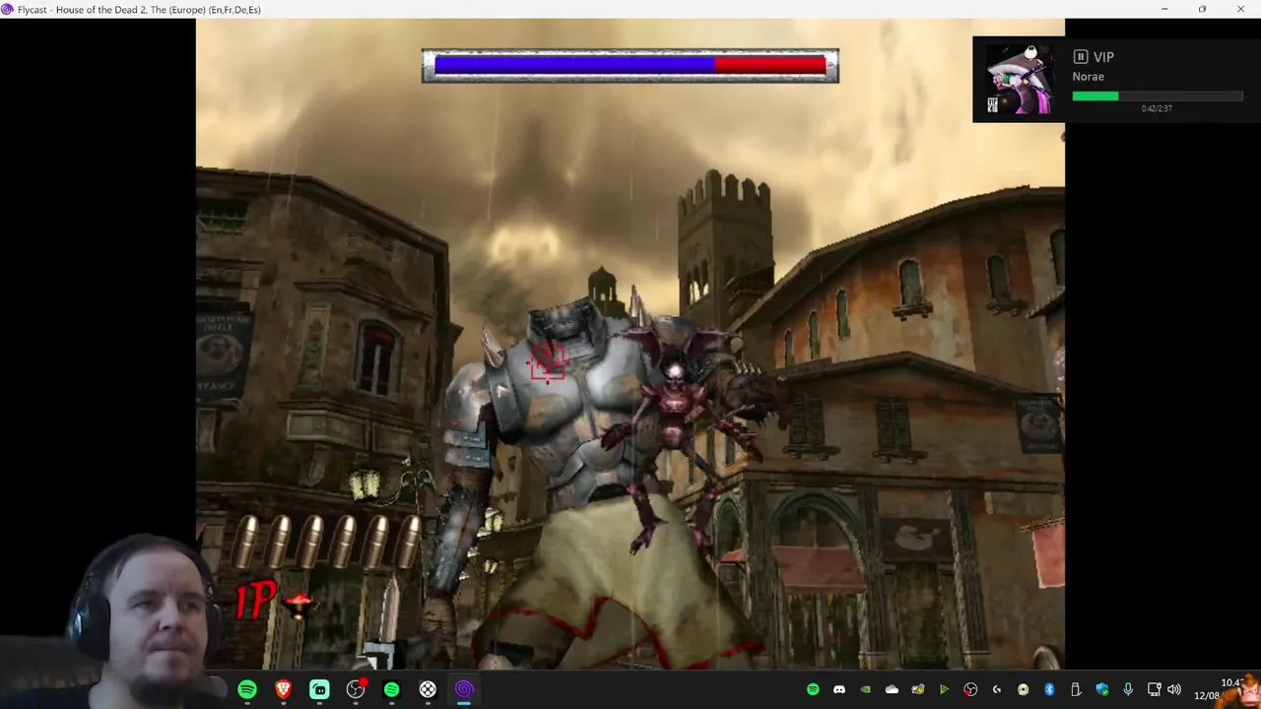Open the second Spotify icon with black square background

[392, 690]
